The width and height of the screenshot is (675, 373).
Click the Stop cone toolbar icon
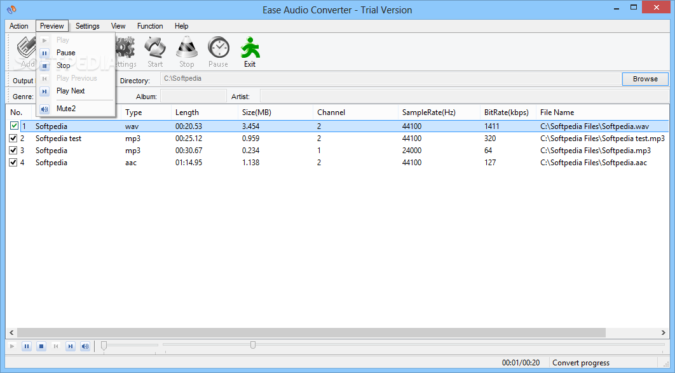(x=186, y=52)
